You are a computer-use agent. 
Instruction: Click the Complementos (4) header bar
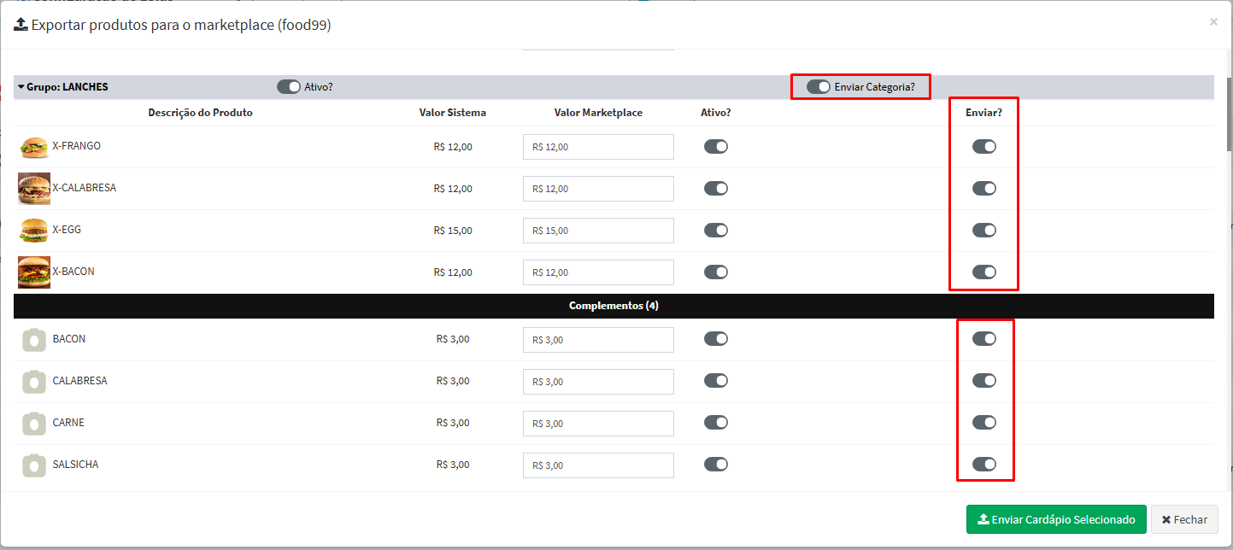614,306
